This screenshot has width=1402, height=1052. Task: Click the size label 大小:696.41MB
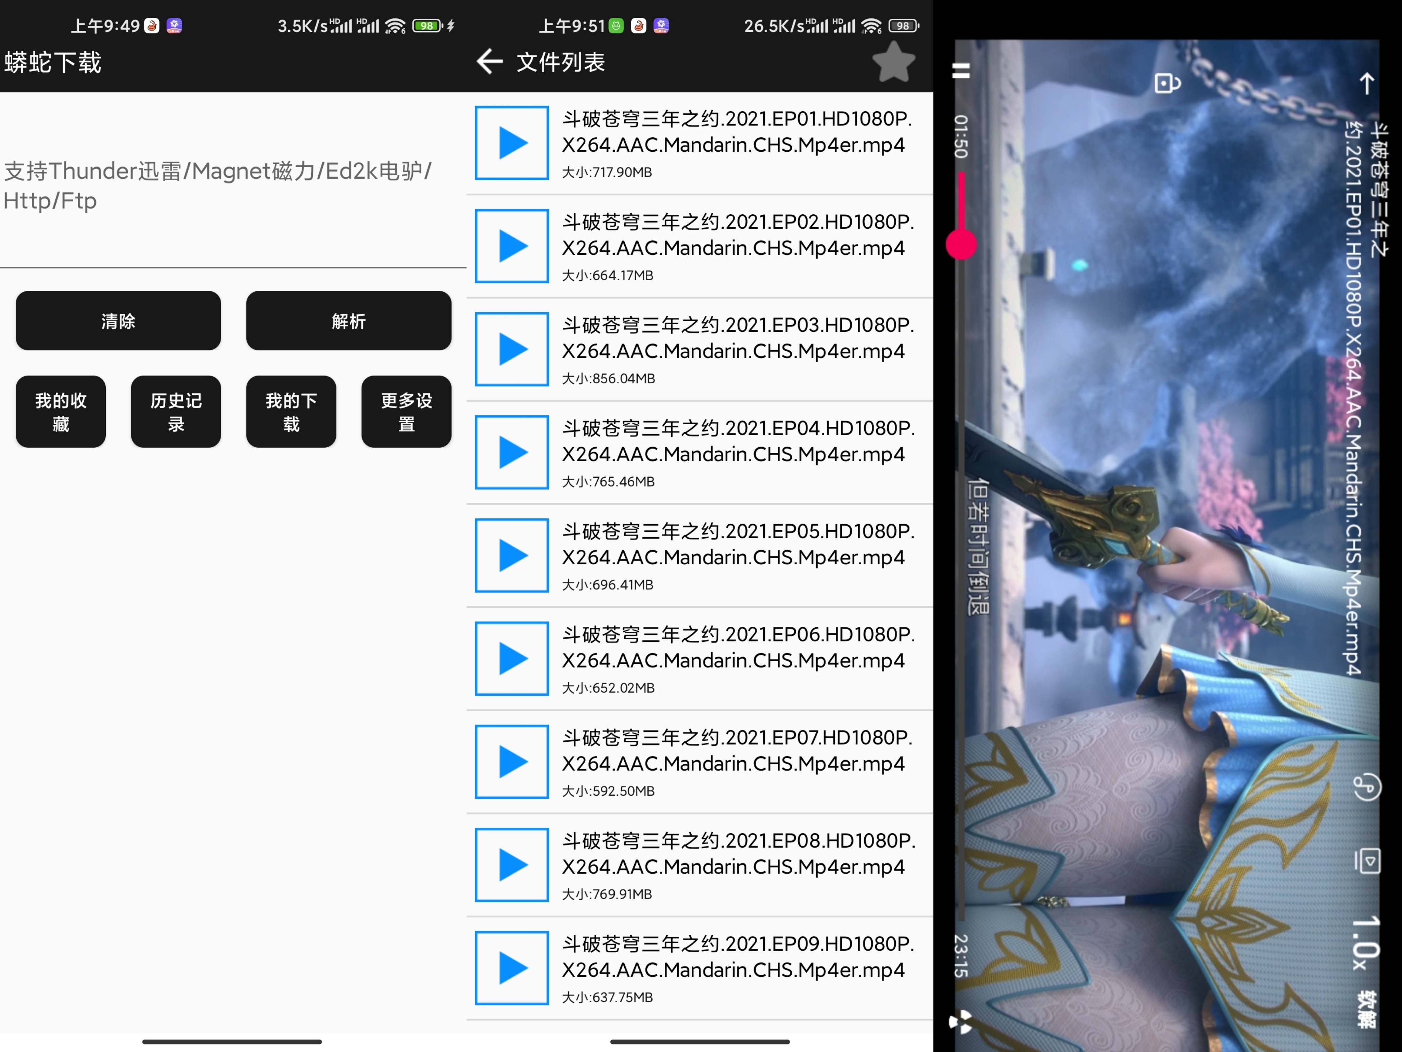click(607, 585)
